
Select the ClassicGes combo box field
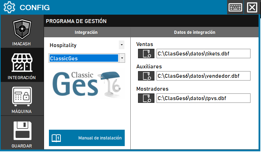click(x=84, y=58)
